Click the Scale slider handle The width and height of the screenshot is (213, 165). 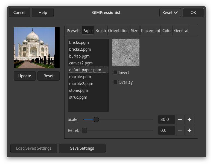pos(96,120)
